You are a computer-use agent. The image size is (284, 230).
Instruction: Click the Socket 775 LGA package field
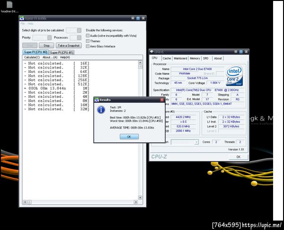point(197,78)
